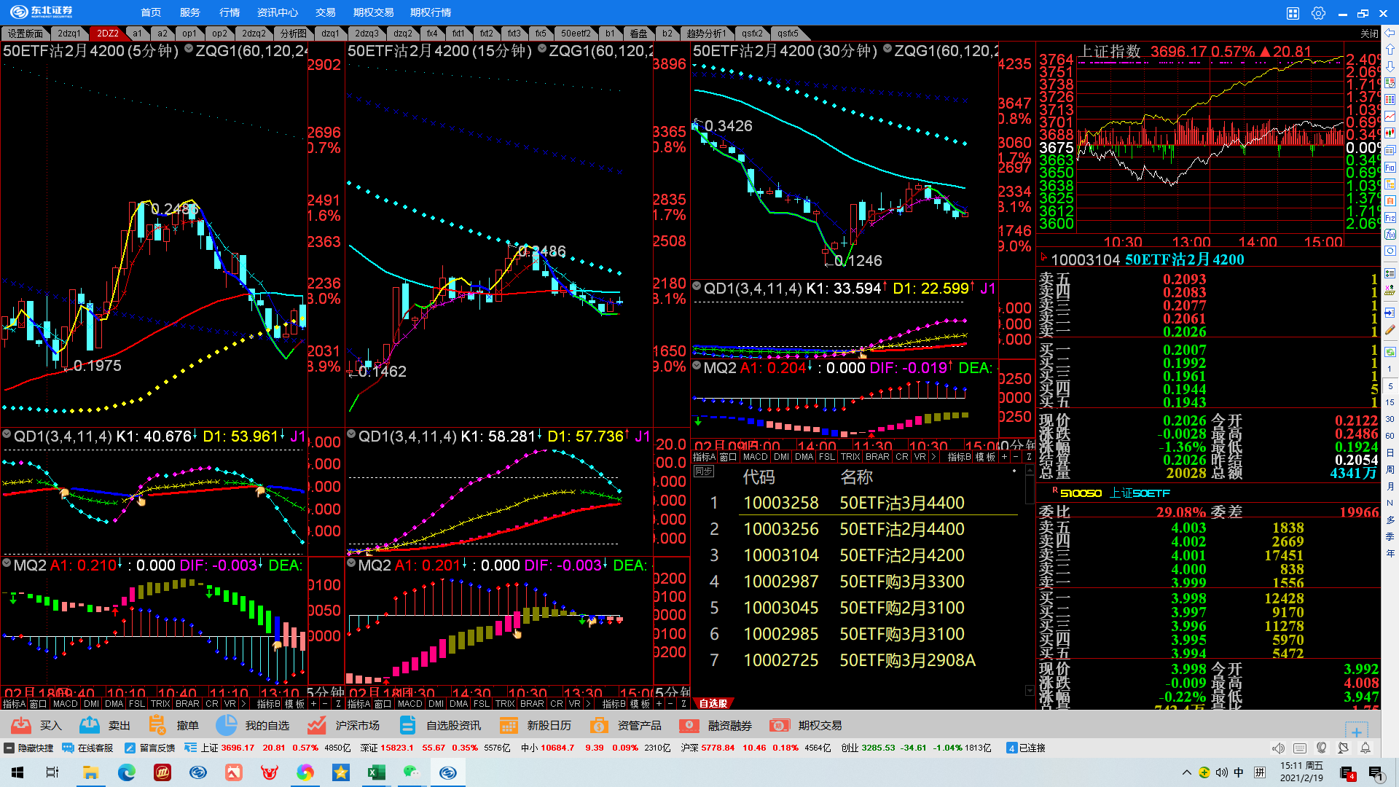Open 撤单 cancel order icon
Image resolution: width=1399 pixels, height=787 pixels.
[157, 725]
